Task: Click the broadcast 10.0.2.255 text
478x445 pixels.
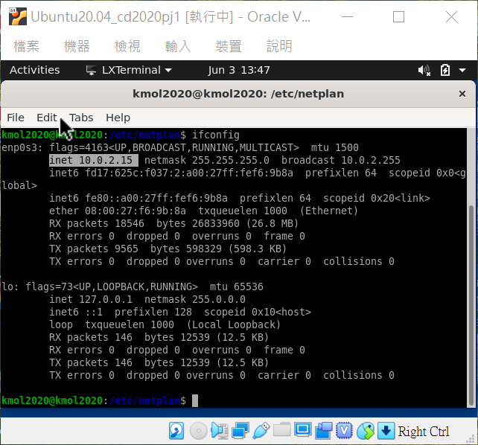Action: [340, 160]
